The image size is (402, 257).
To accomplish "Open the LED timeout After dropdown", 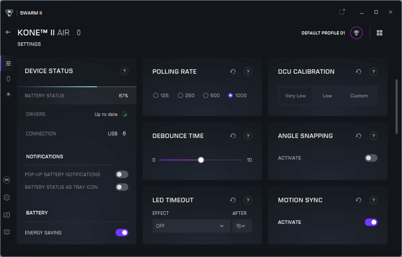I will pos(242,226).
